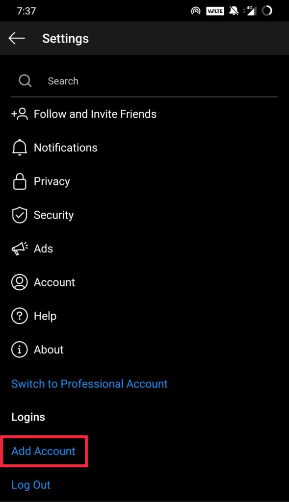Tap the Help question mark icon
Viewport: 289px width, 502px height.
pos(20,316)
